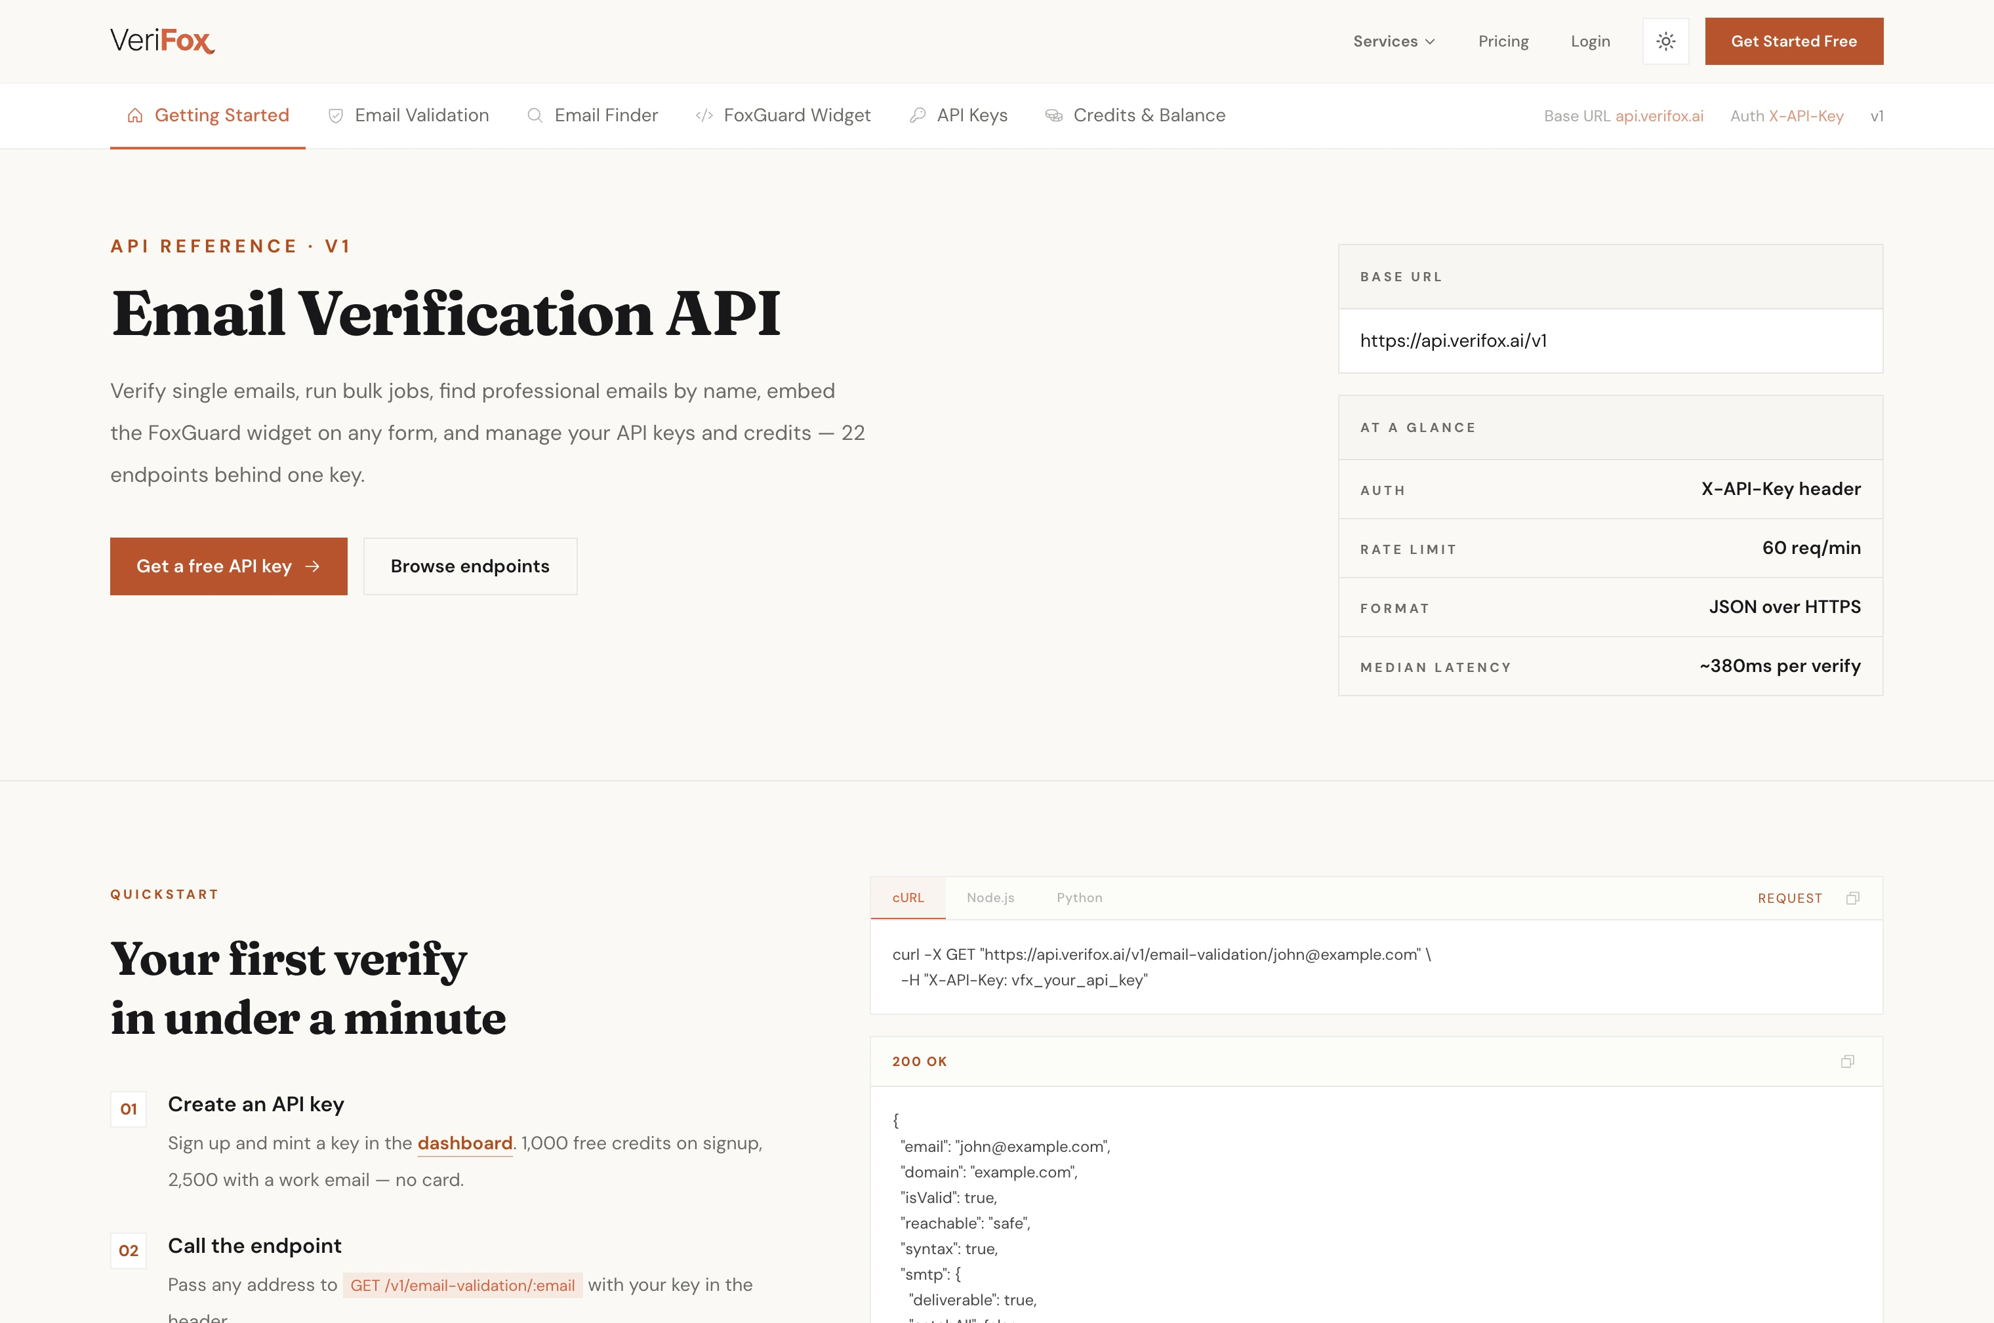The image size is (1994, 1323).
Task: Click Get a free API key button
Action: click(x=229, y=566)
